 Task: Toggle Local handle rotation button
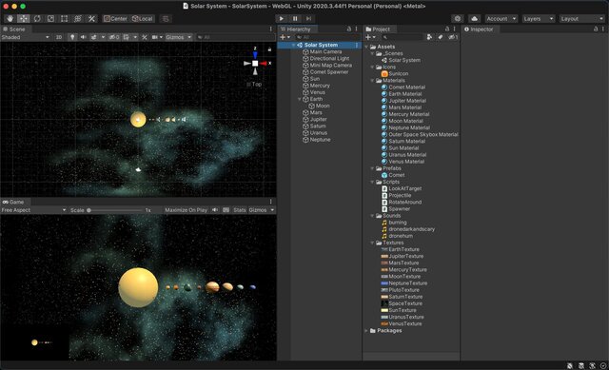(x=142, y=19)
